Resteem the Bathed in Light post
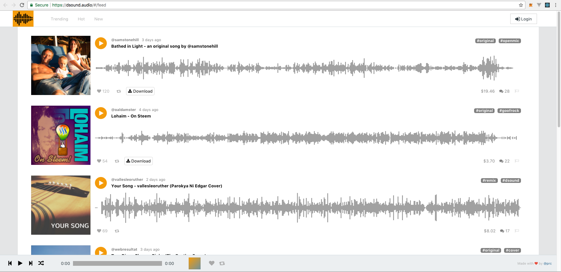The height and width of the screenshot is (272, 561). click(119, 91)
